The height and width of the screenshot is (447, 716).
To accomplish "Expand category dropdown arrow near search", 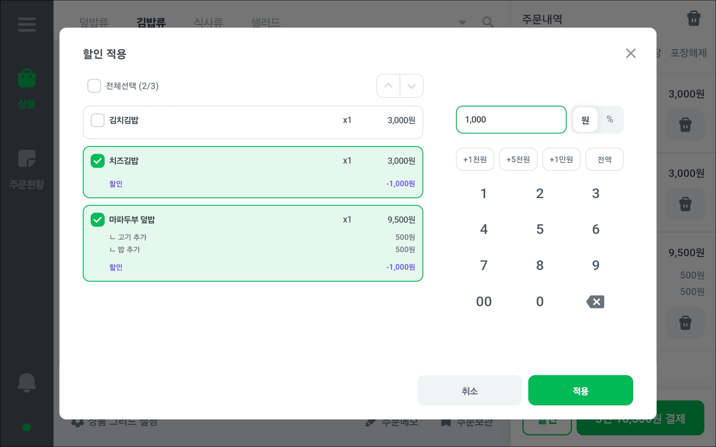I will point(462,23).
